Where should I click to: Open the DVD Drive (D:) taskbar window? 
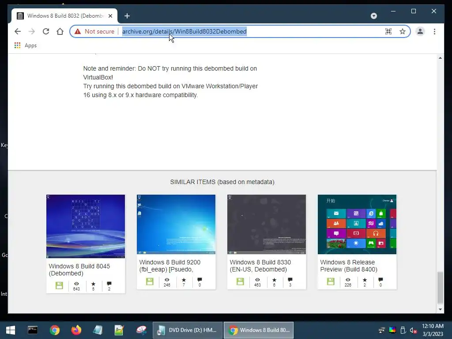click(187, 330)
